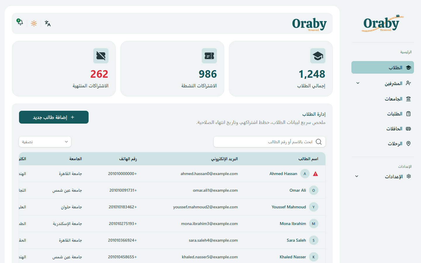This screenshot has width=421, height=263.
Task: Click البريد الإلكتروني column header
Action: tap(225, 159)
